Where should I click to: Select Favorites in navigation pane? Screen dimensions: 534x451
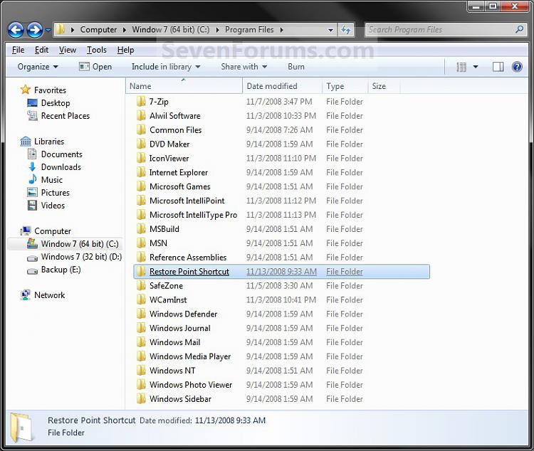coord(43,90)
